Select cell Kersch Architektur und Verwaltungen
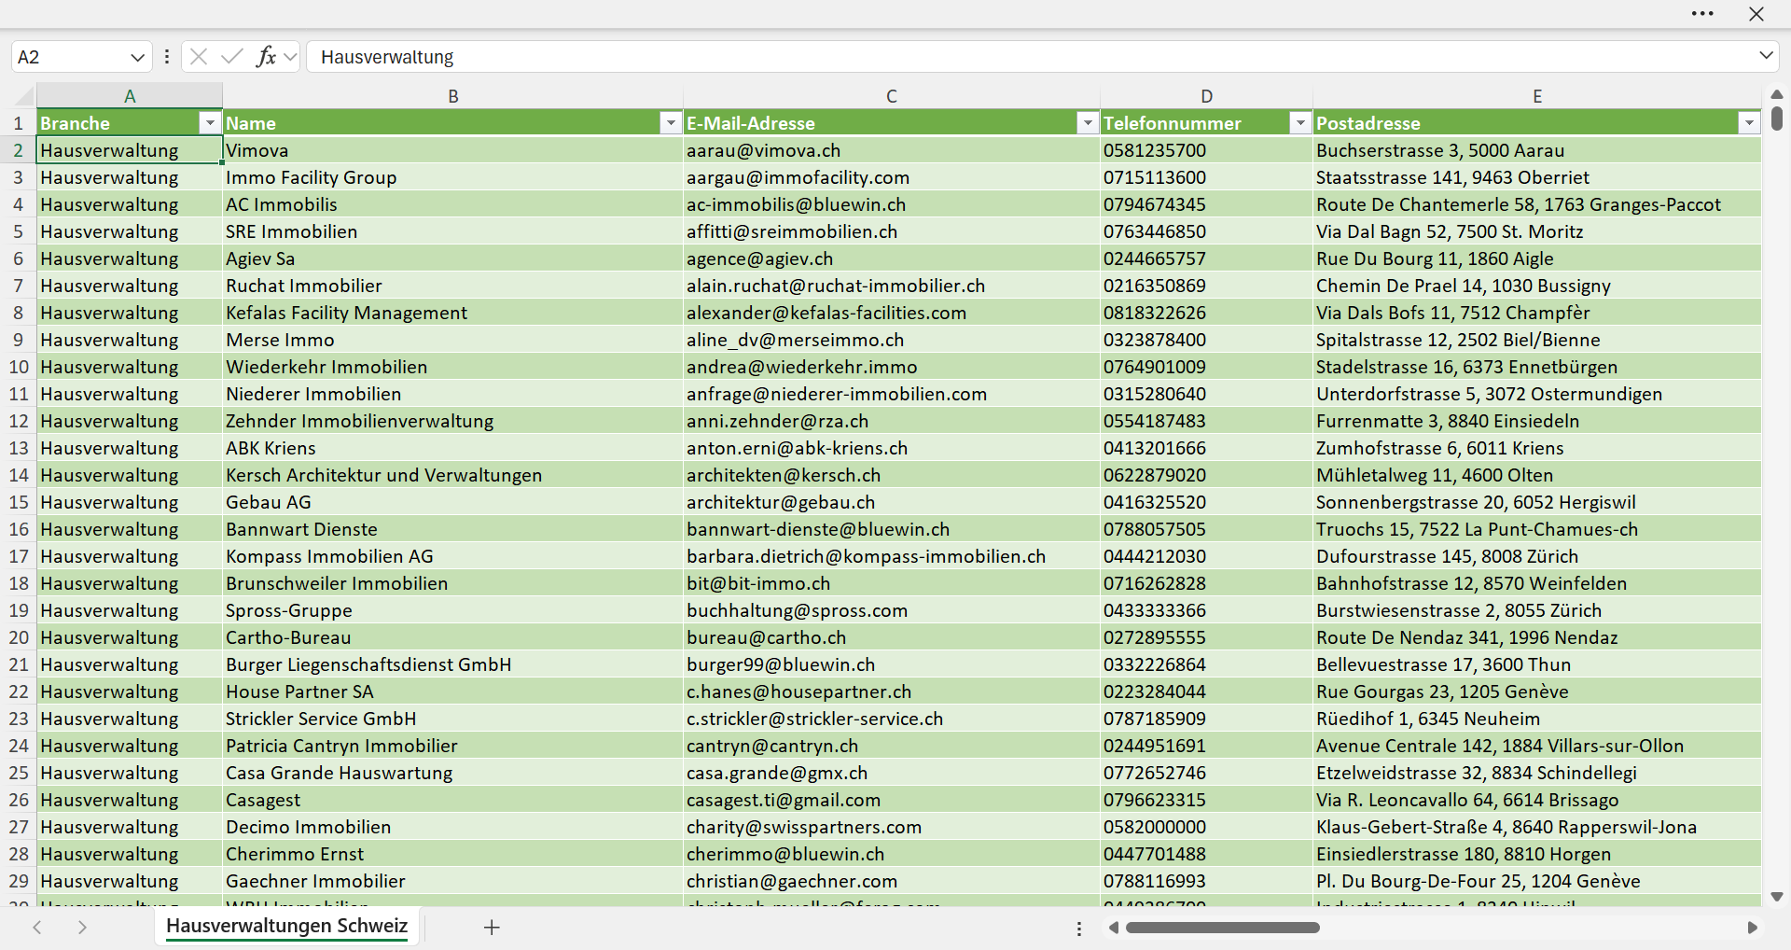Viewport: 1791px width, 950px height. coord(453,475)
